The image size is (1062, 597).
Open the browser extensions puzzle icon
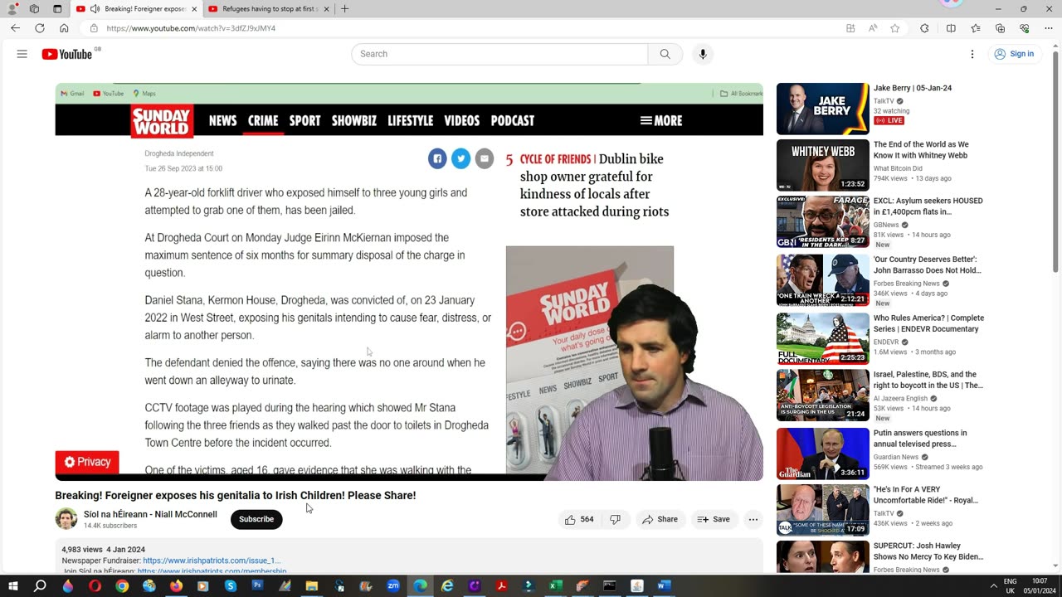(924, 28)
